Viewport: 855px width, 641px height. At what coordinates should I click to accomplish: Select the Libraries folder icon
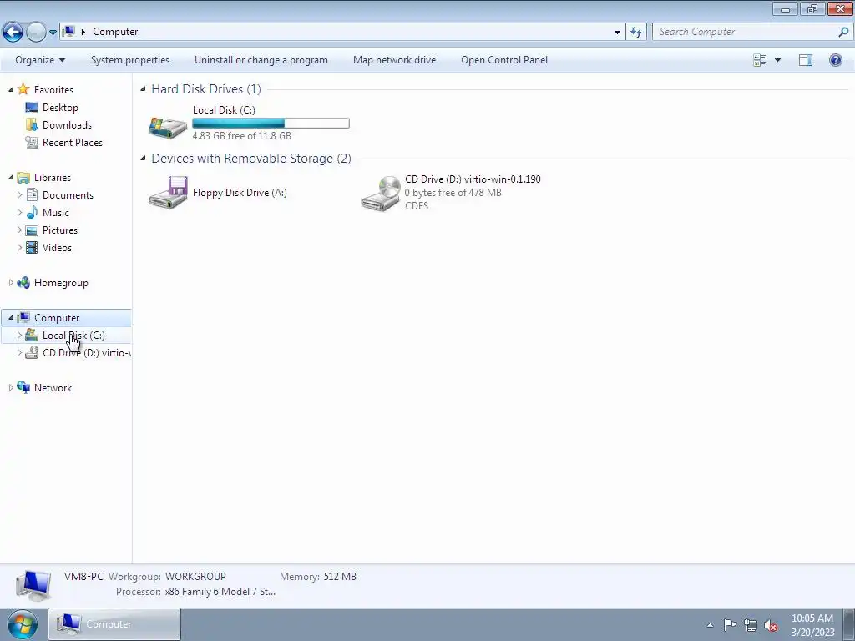23,178
